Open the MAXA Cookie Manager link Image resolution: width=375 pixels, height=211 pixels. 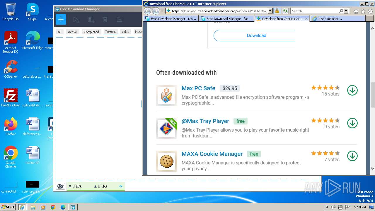[x=212, y=154]
